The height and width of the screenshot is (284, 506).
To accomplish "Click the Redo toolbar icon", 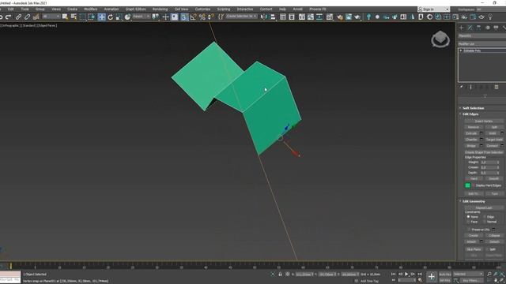I will (x=9, y=17).
